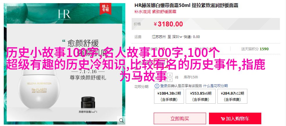The width and height of the screenshot is (286, 126).
Task: Click the red 线上专柜 badge
Action: (x=105, y=8)
